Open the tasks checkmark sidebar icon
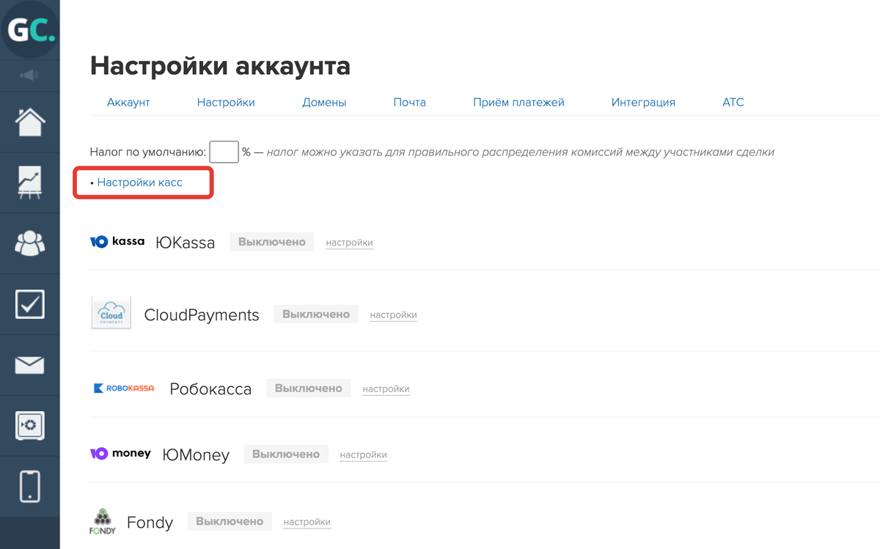 [x=30, y=304]
